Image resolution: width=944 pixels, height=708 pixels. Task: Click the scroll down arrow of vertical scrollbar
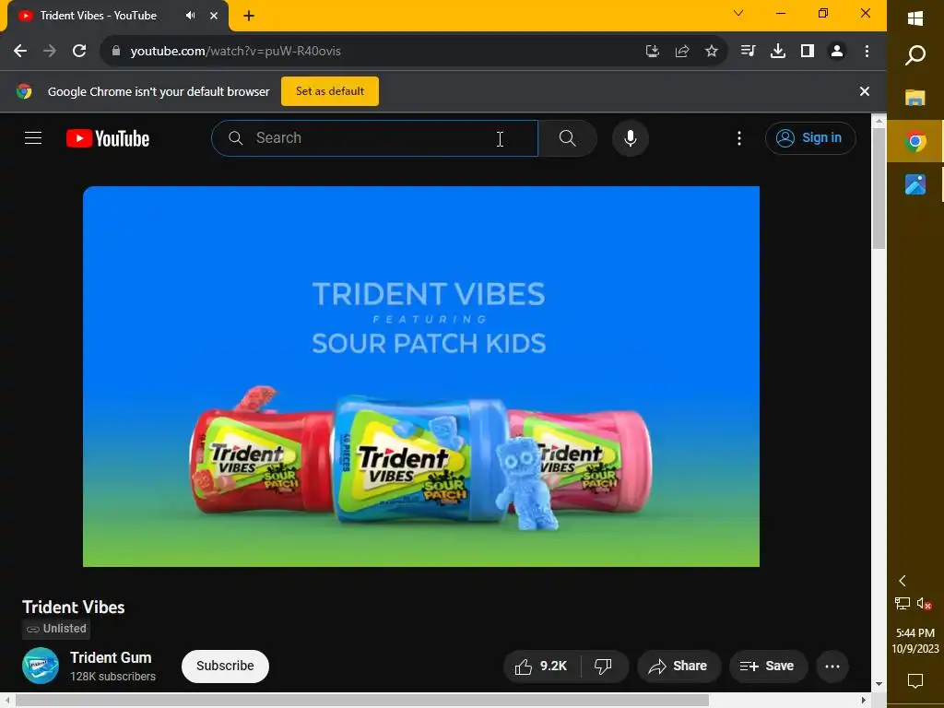pos(879,684)
